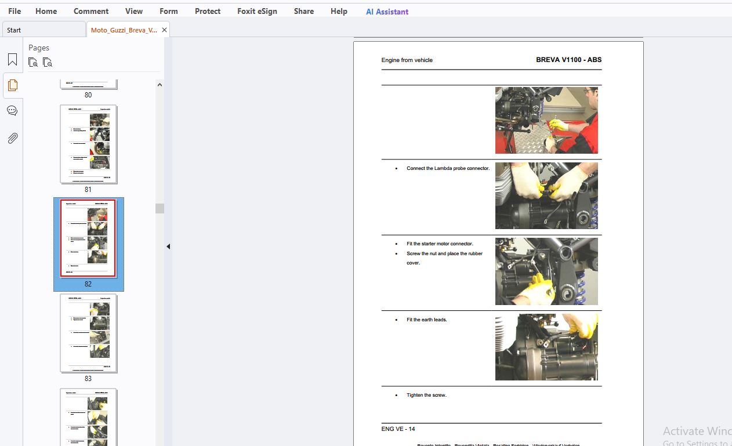
Task: Click the Lambda probe connector photo
Action: [546, 195]
